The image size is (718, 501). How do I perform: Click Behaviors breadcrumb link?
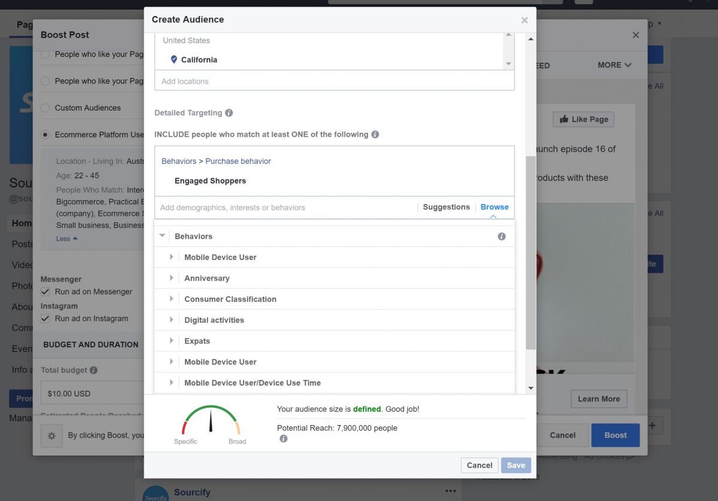[x=179, y=161]
